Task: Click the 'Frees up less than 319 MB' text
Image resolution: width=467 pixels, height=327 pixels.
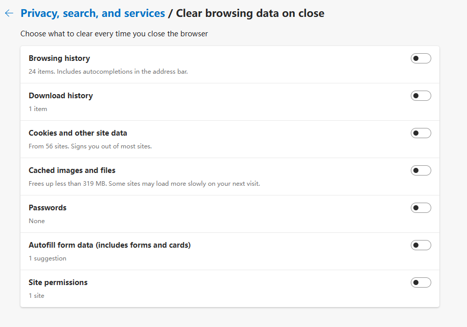Action: (144, 184)
